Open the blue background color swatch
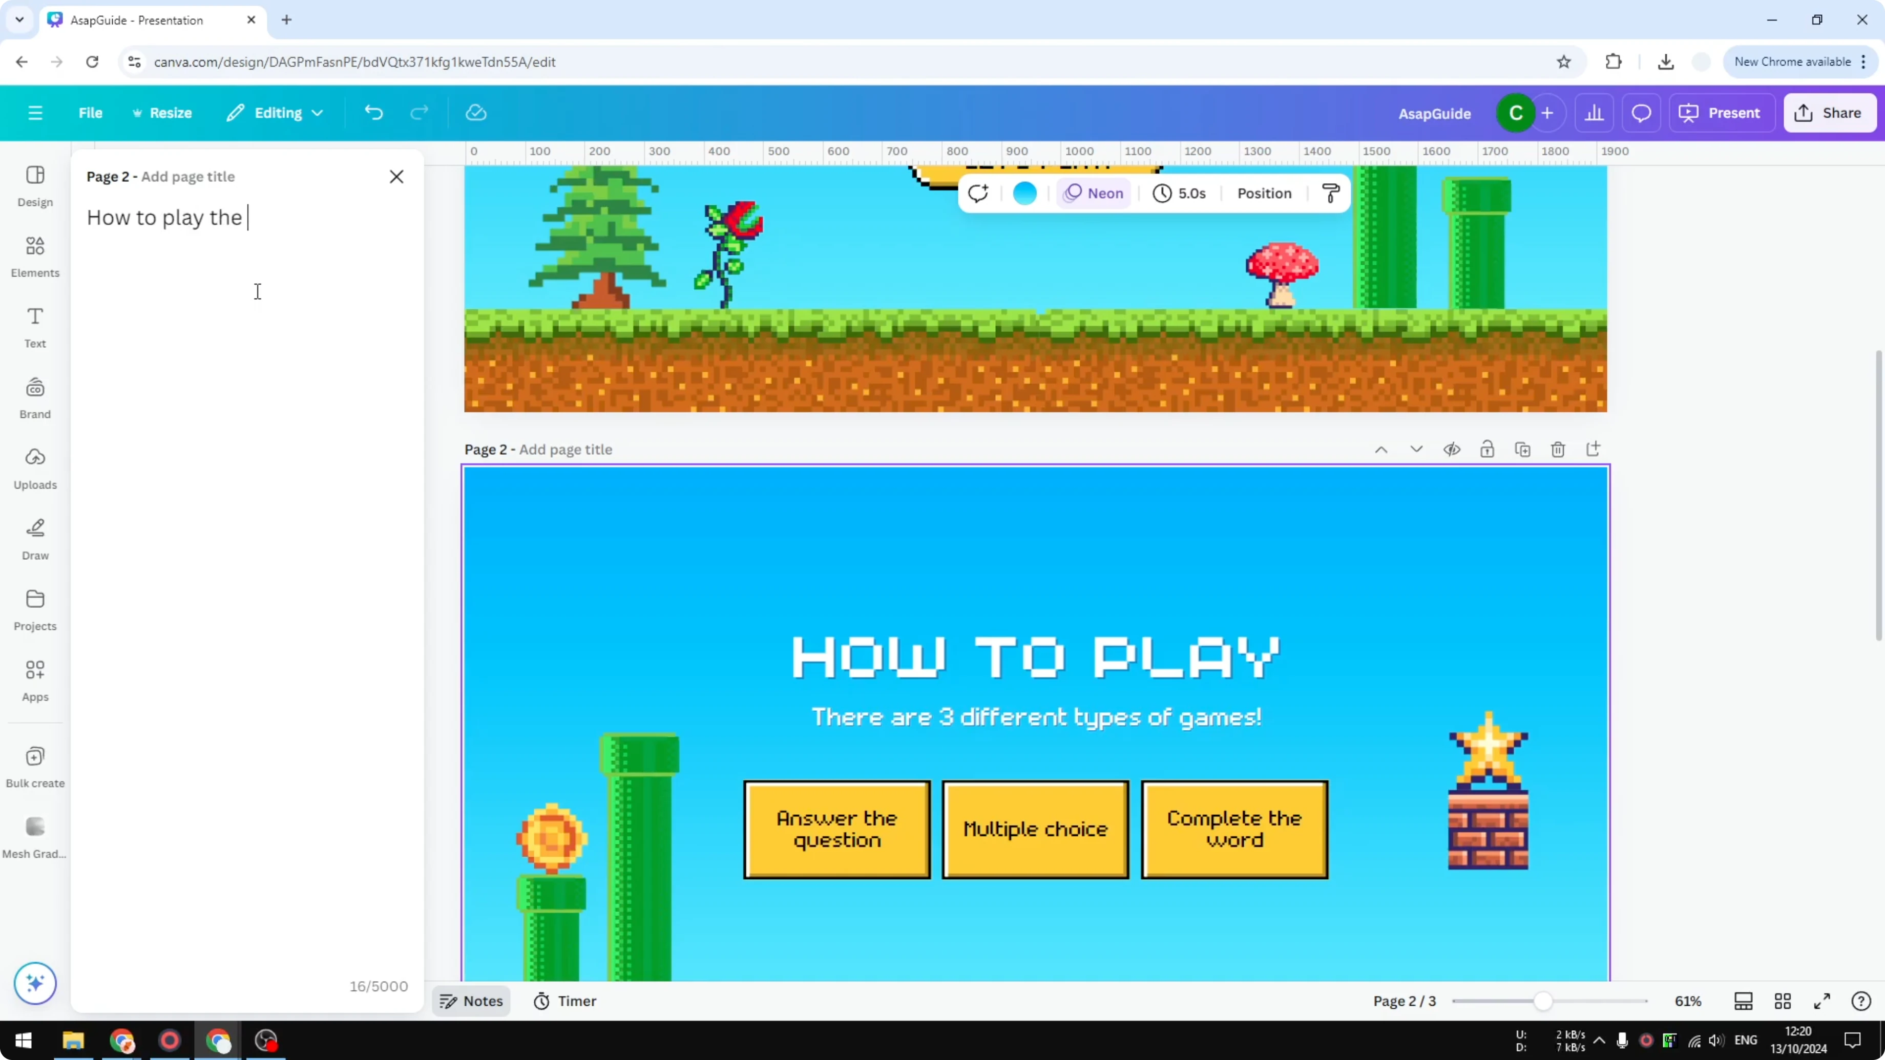 click(1024, 193)
